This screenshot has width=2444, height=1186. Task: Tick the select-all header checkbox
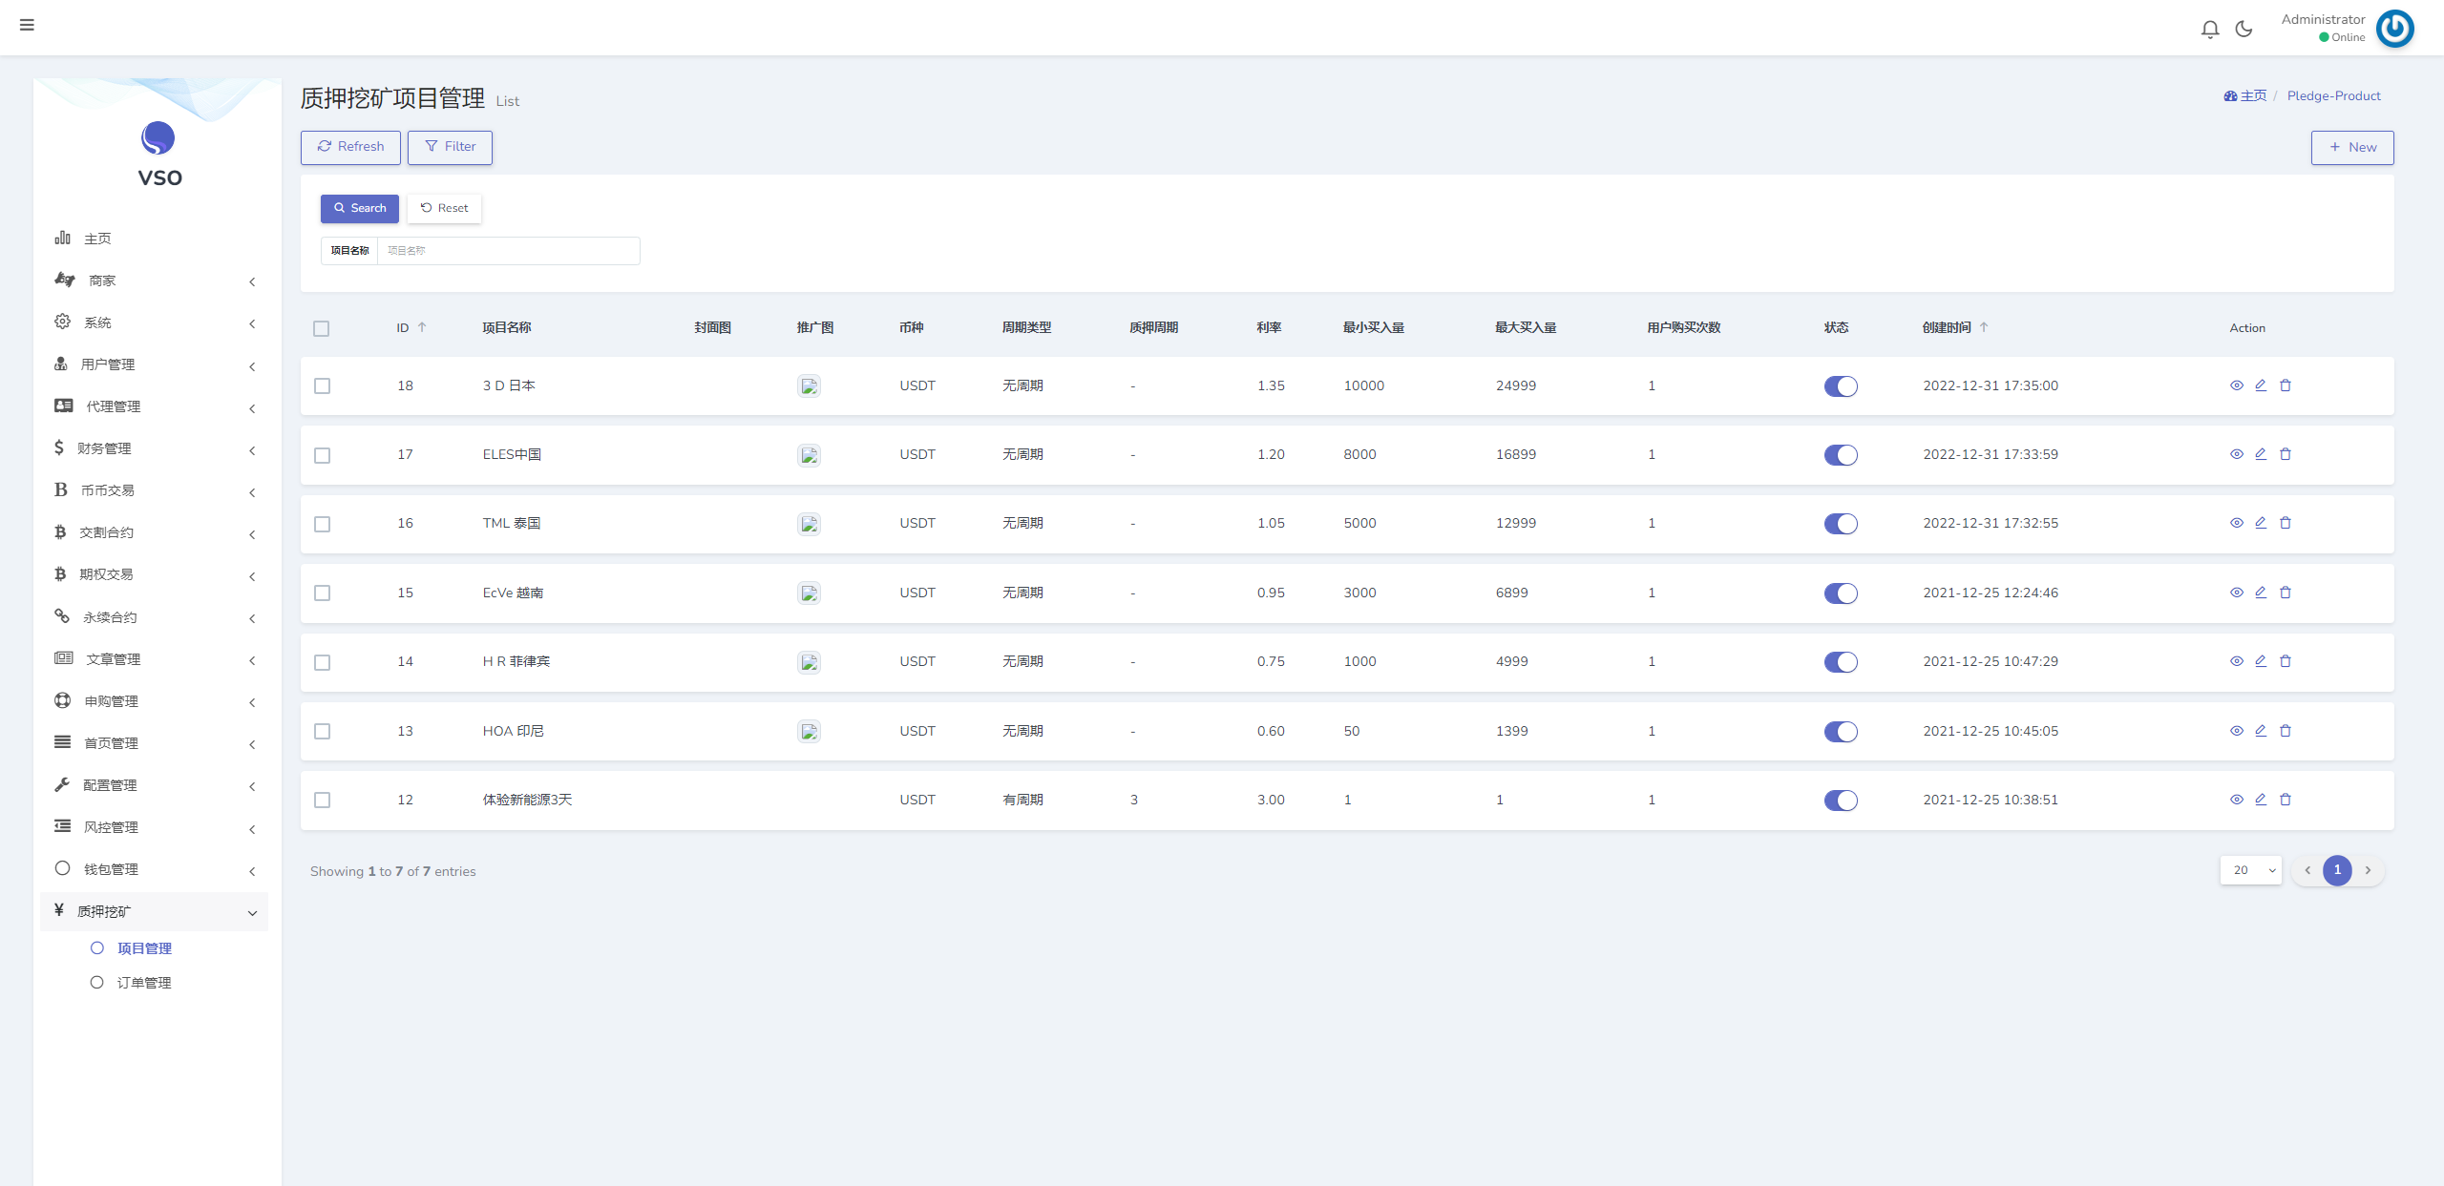[322, 328]
